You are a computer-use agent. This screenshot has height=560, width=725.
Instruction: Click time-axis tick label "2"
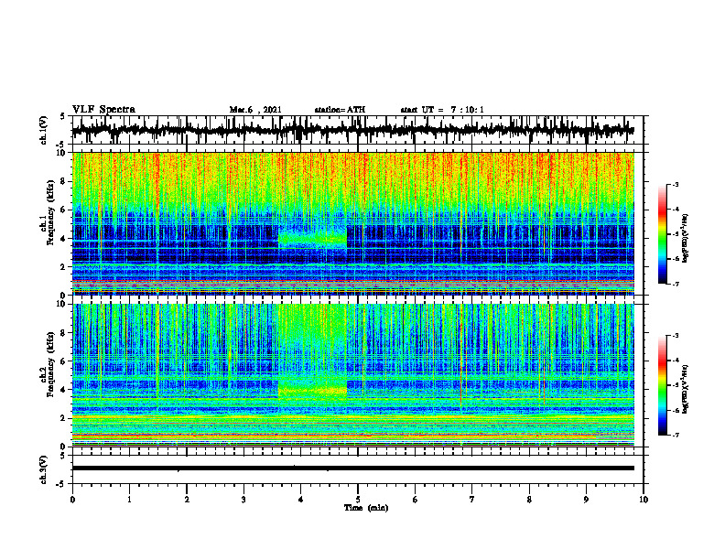click(x=187, y=500)
